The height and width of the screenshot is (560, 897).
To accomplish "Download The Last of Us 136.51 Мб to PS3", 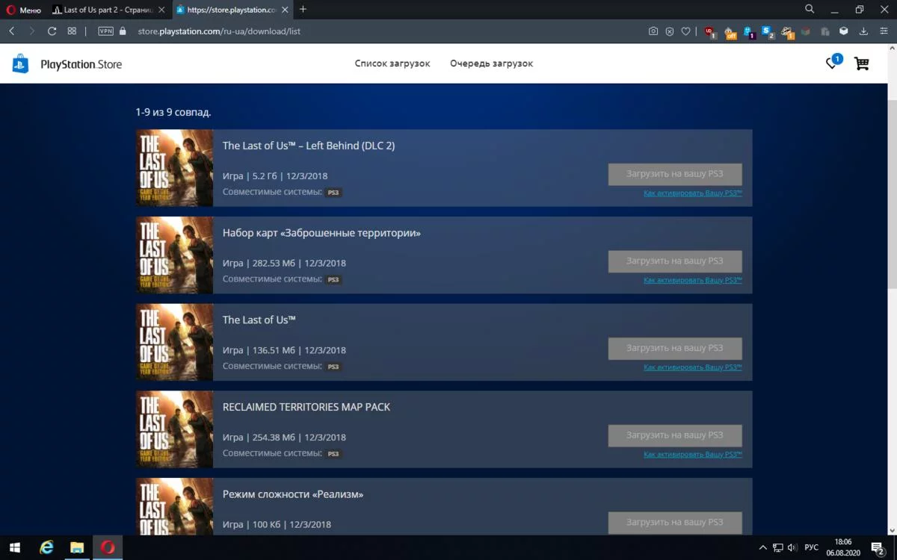I will coord(675,349).
